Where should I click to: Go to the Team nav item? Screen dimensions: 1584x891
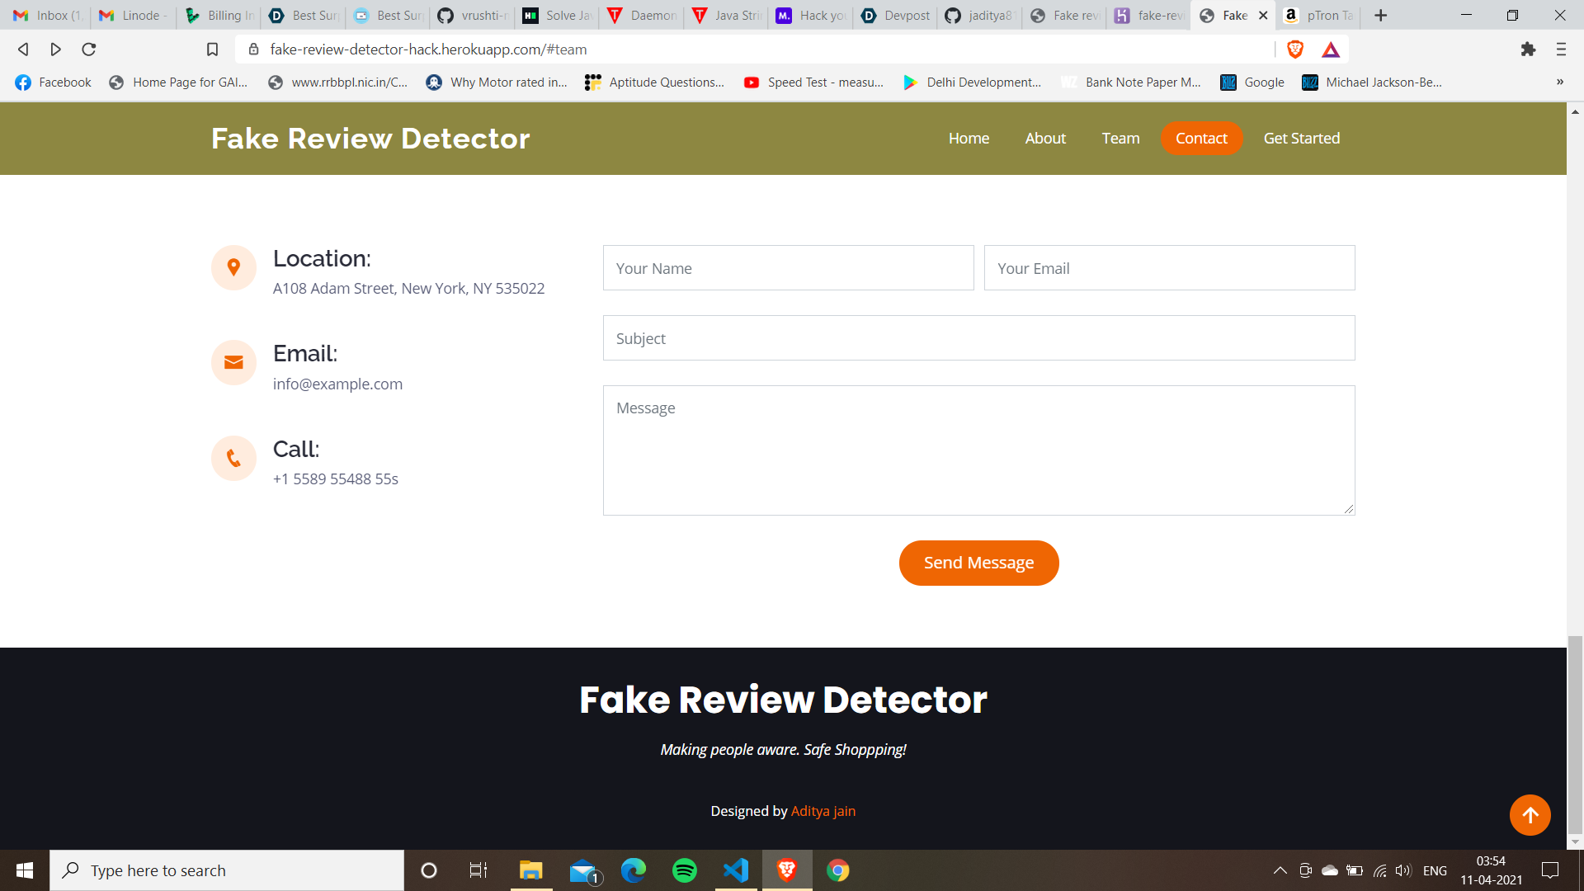coord(1120,138)
